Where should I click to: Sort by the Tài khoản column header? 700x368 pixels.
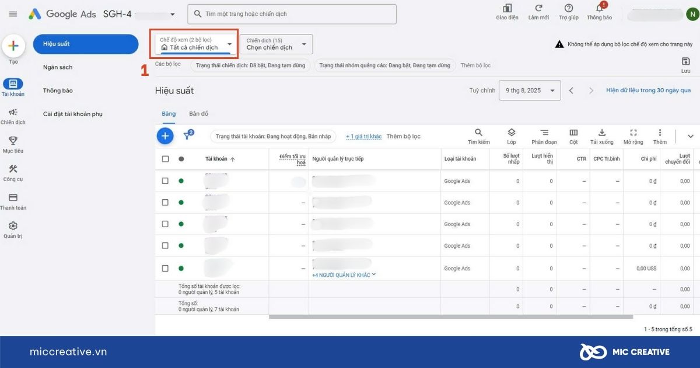pos(220,159)
